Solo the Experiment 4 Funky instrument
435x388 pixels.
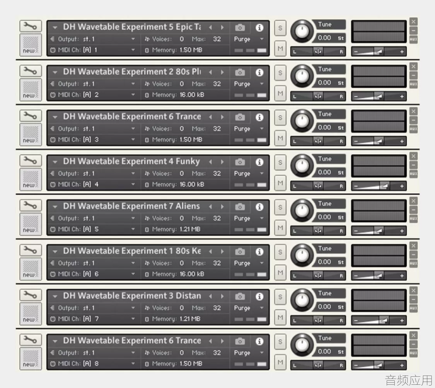(280, 163)
